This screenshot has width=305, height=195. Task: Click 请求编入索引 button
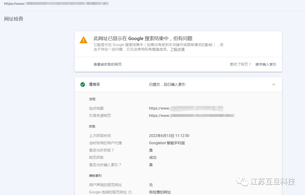[x=266, y=64]
